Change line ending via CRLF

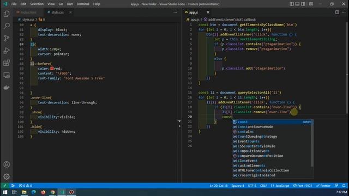click(263, 186)
